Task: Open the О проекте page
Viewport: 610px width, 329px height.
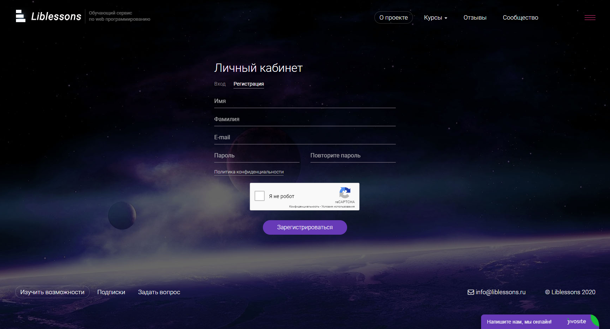Action: pos(394,17)
